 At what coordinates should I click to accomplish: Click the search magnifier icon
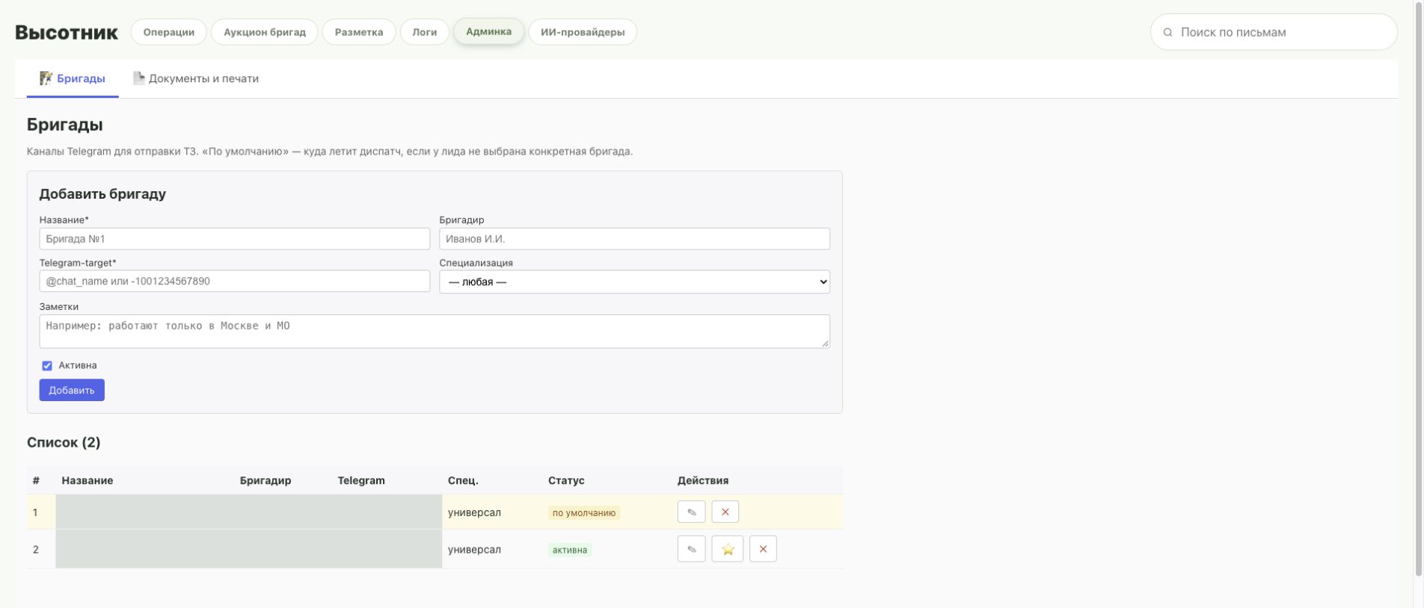click(x=1167, y=32)
